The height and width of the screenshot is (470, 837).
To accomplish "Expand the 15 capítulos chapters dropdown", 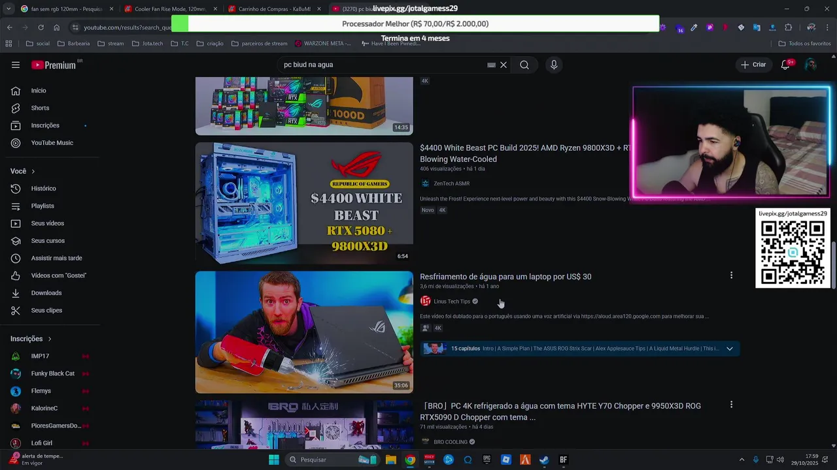I will (730, 349).
